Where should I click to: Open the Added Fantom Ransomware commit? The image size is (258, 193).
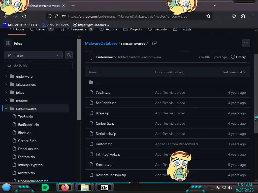pos(139,57)
